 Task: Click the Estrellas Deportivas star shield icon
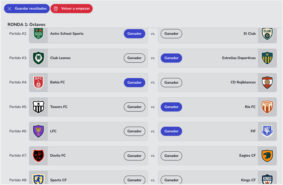coord(267,58)
